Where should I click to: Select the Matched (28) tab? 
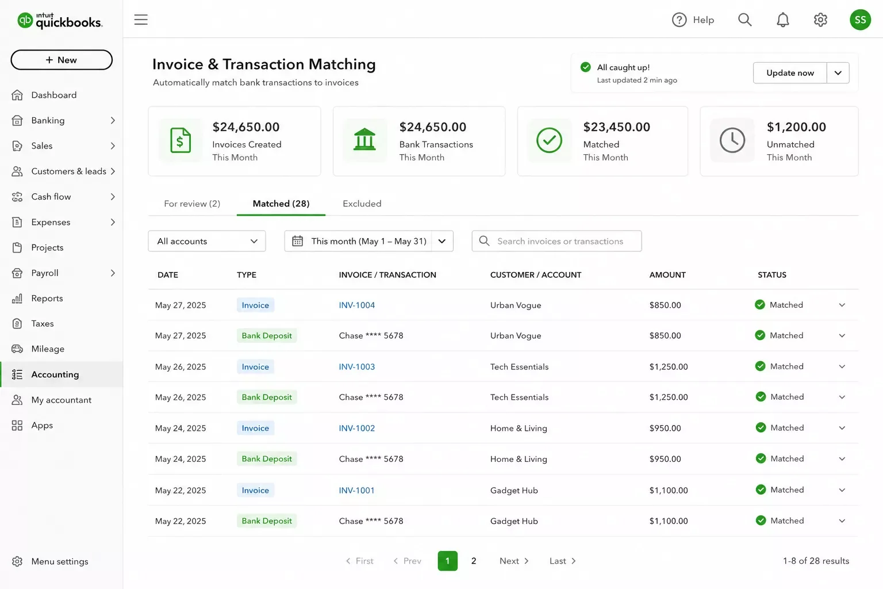[281, 204]
